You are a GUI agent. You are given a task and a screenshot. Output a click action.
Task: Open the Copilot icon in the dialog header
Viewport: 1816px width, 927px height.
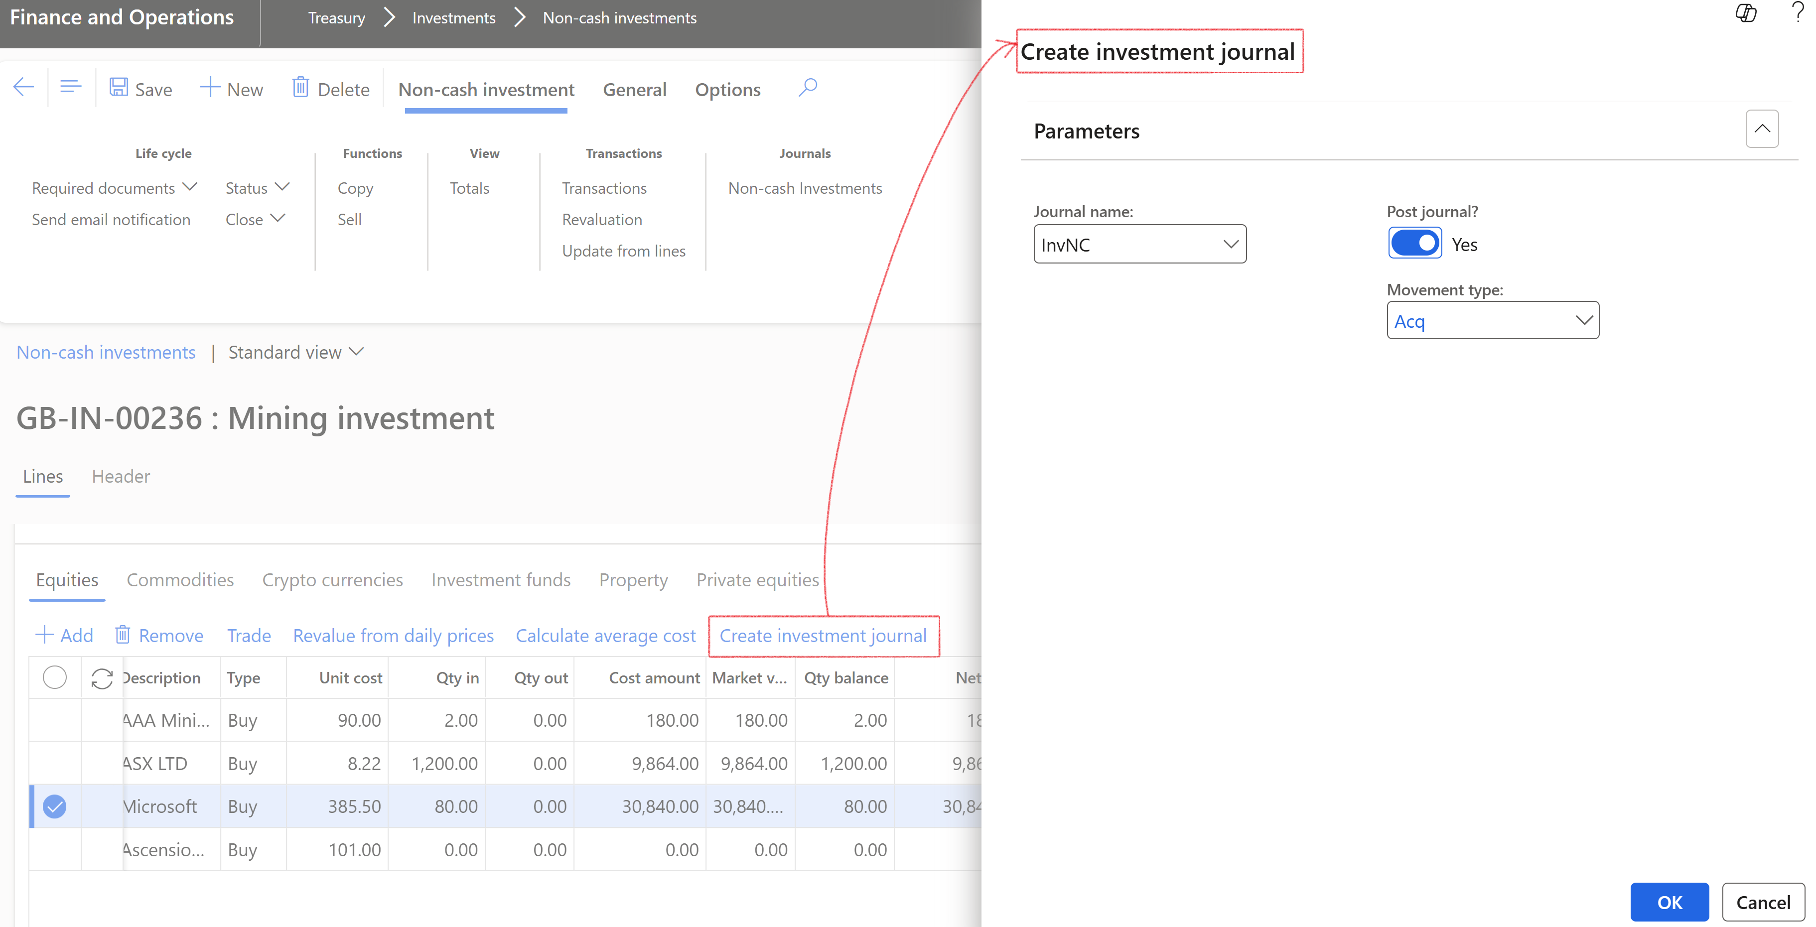pos(1746,13)
